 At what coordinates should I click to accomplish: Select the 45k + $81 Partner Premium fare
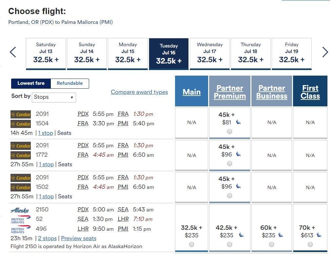[x=229, y=132]
